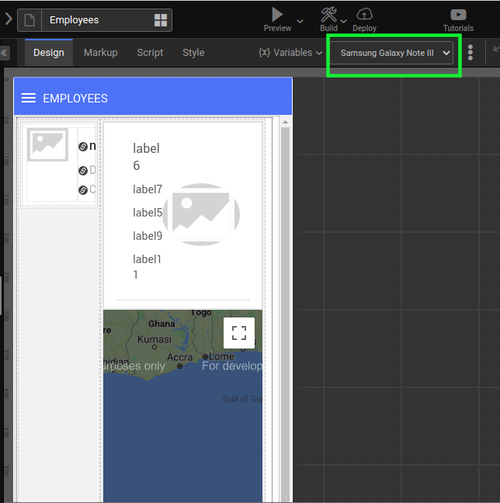Expand the Preview options dropdown arrow
Screen dimensions: 500x503
tap(300, 21)
